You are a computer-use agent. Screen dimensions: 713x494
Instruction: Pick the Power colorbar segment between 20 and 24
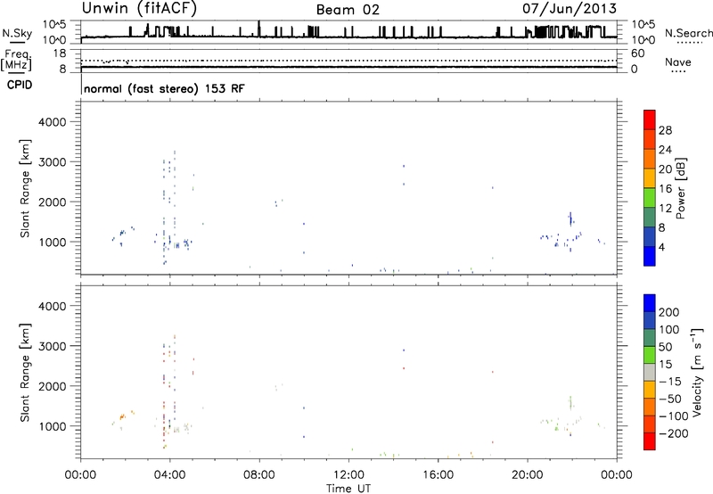point(650,159)
